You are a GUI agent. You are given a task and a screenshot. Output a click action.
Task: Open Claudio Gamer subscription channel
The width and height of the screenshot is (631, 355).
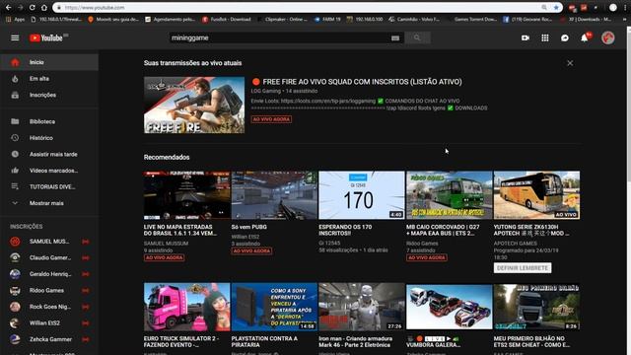[x=49, y=257]
